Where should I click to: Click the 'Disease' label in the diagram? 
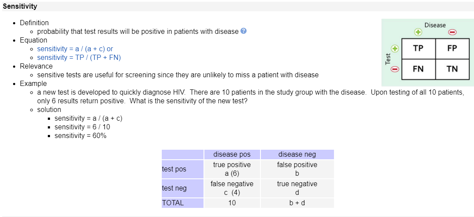coord(435,25)
